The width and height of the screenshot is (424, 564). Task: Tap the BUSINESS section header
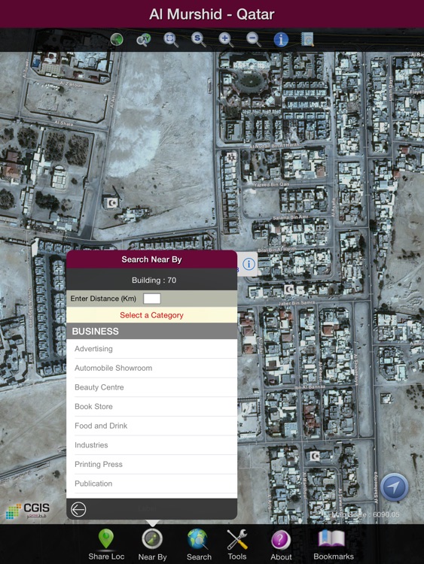pos(151,331)
